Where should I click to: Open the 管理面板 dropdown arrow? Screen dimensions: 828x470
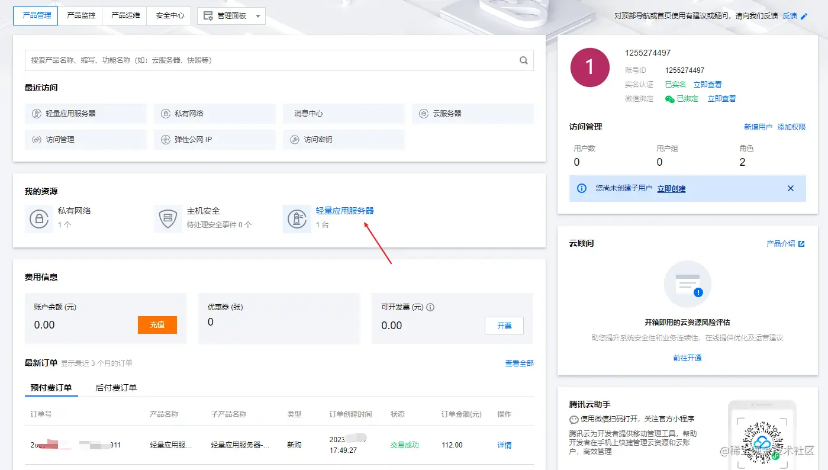tap(257, 17)
